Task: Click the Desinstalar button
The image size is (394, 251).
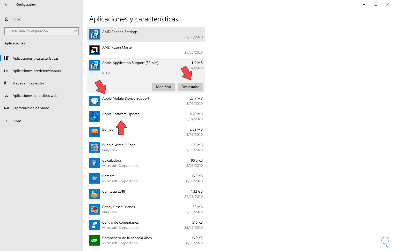Action: (190, 87)
